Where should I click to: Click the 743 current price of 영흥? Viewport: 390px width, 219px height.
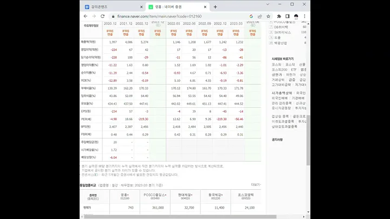pos(131,208)
